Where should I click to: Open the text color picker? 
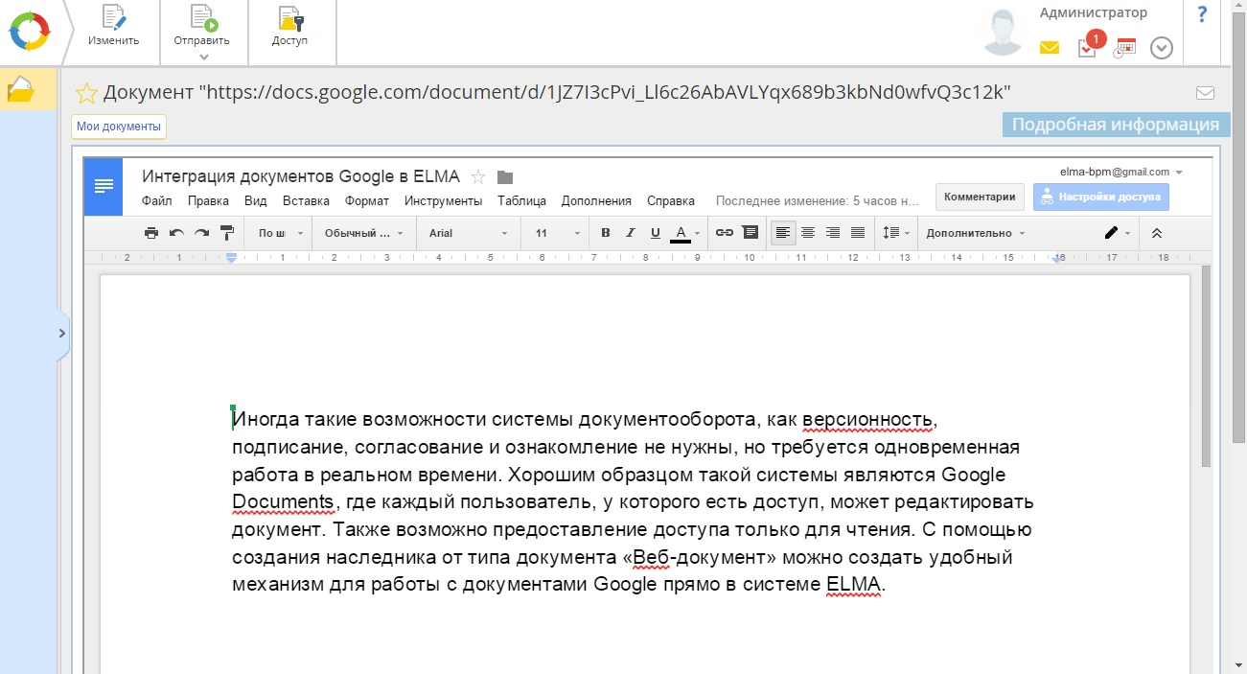click(x=681, y=233)
